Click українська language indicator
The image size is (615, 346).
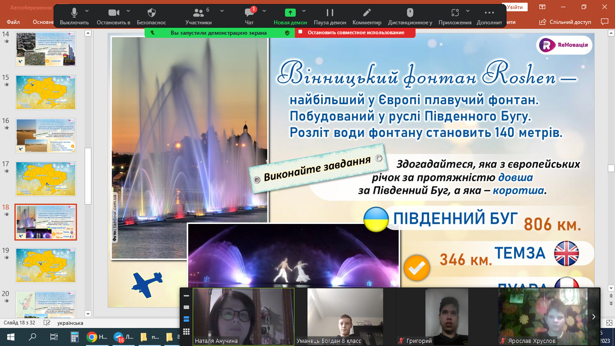tap(70, 323)
